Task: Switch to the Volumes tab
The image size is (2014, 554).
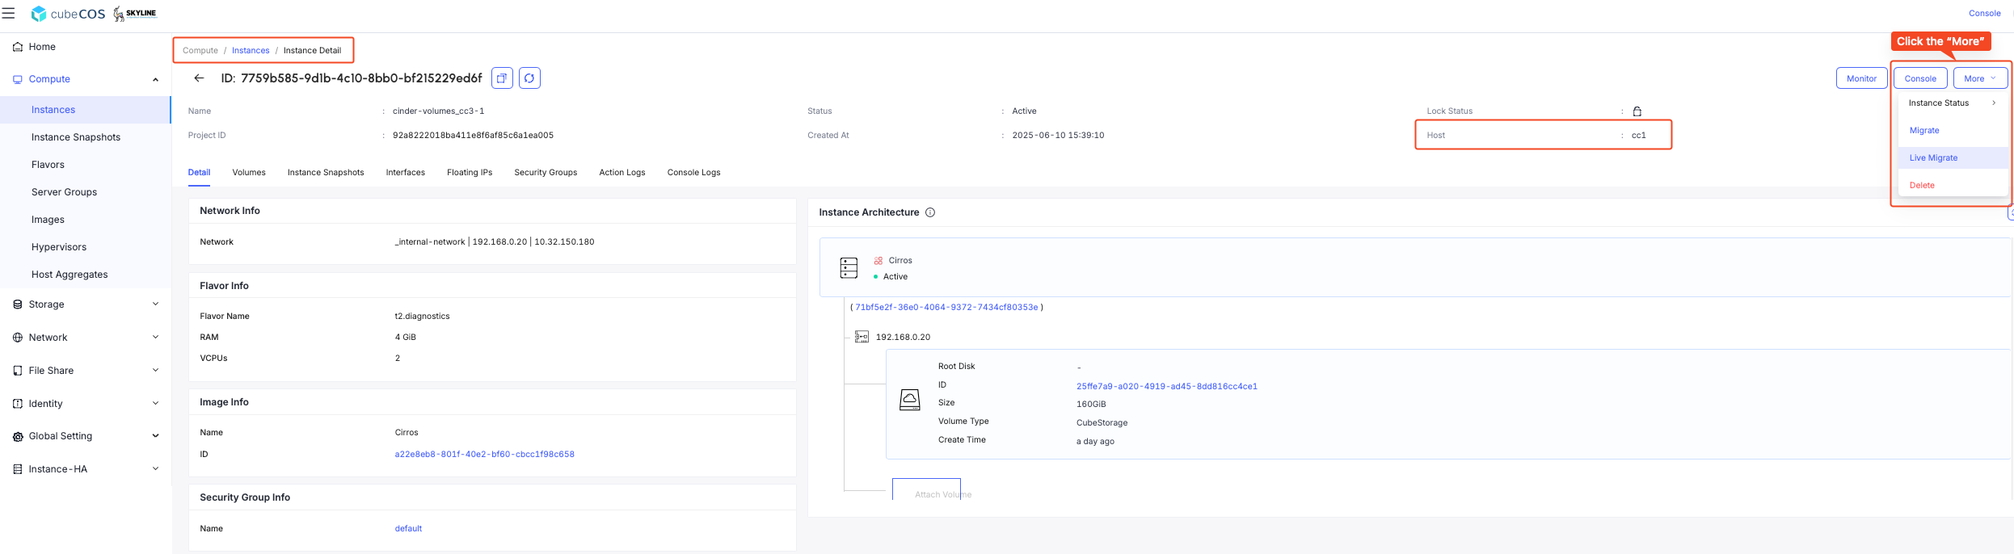Action: pyautogui.click(x=249, y=173)
